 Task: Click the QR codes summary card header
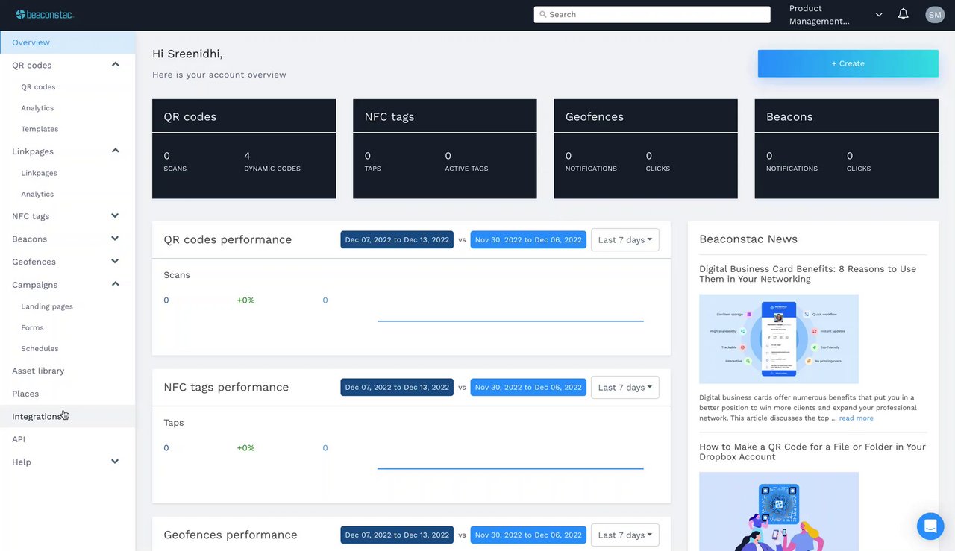coord(244,116)
